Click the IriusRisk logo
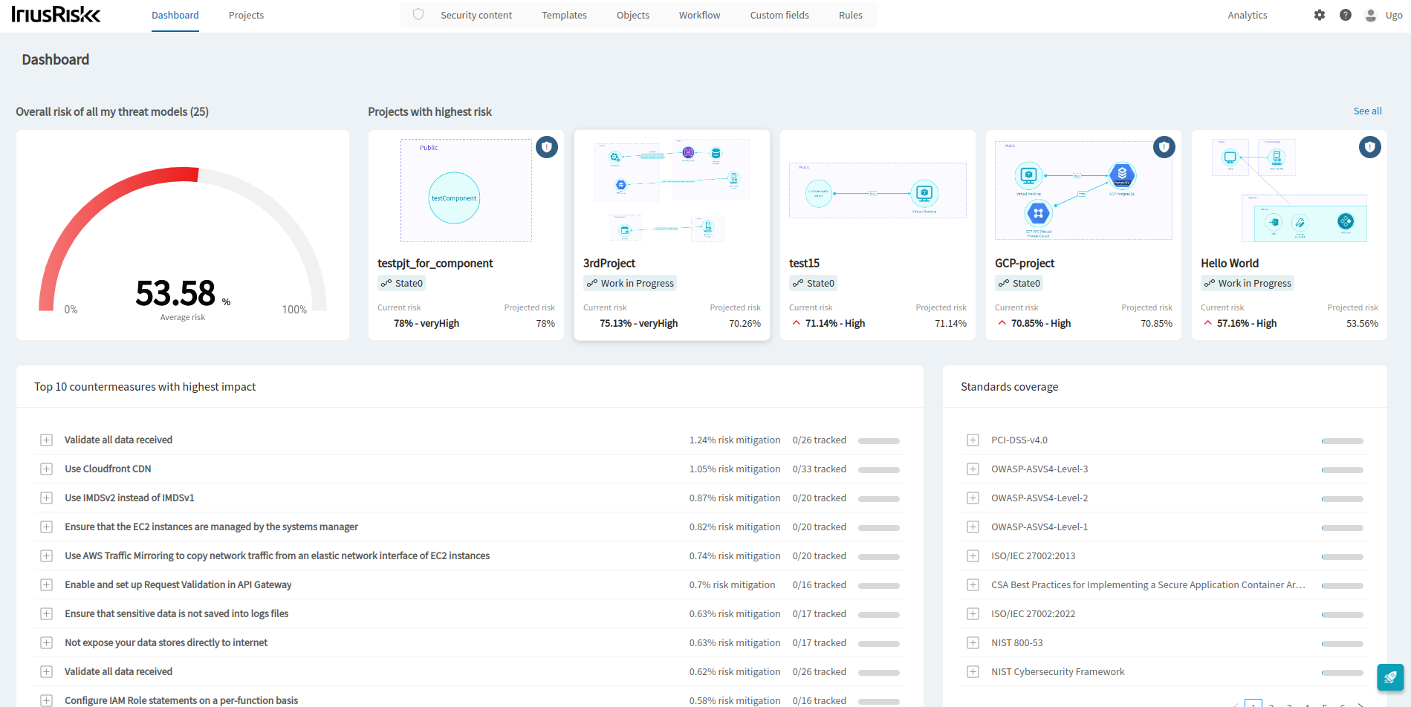Image resolution: width=1411 pixels, height=707 pixels. coord(56,14)
